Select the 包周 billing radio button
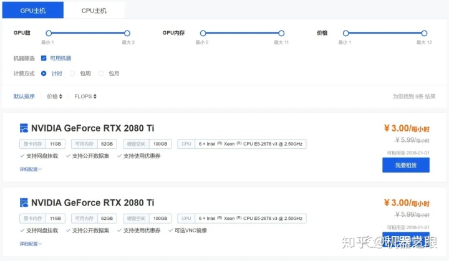 (x=72, y=74)
